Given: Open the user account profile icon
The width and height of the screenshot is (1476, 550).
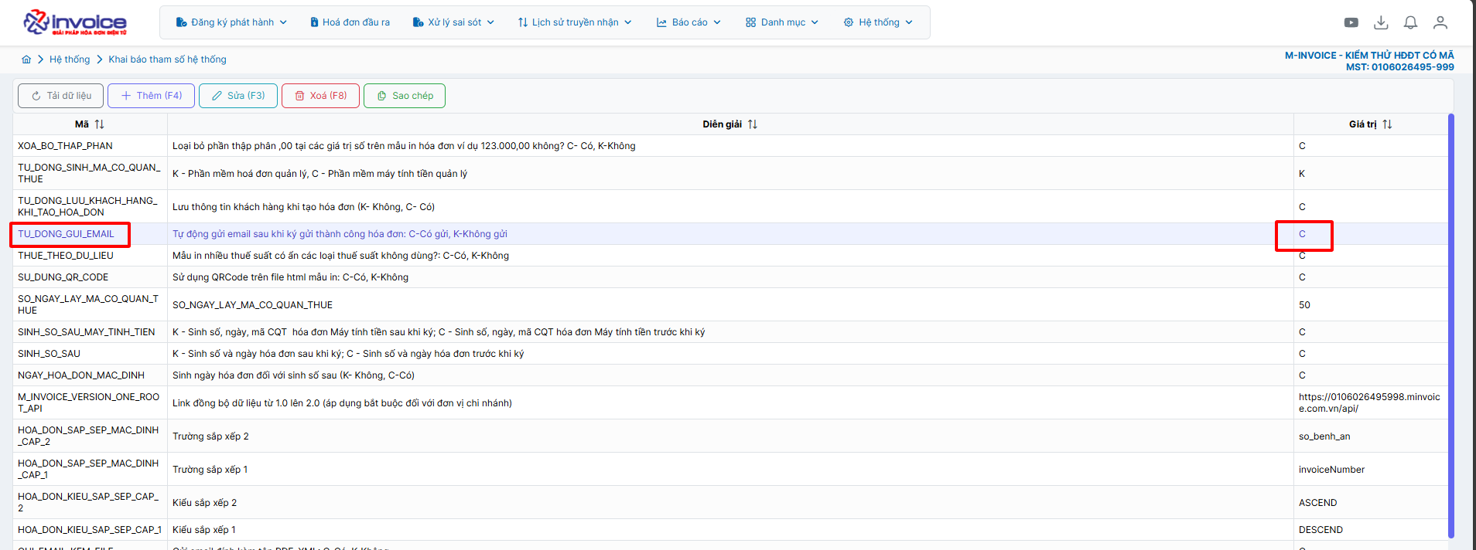Looking at the screenshot, I should [1440, 22].
